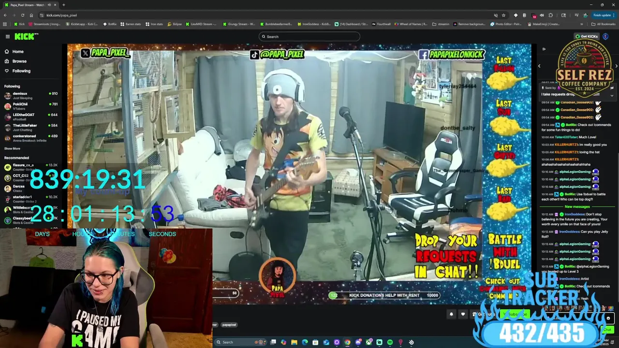Open the fissure_cs_a recommended channel
This screenshot has height=348, width=619.
point(31,167)
